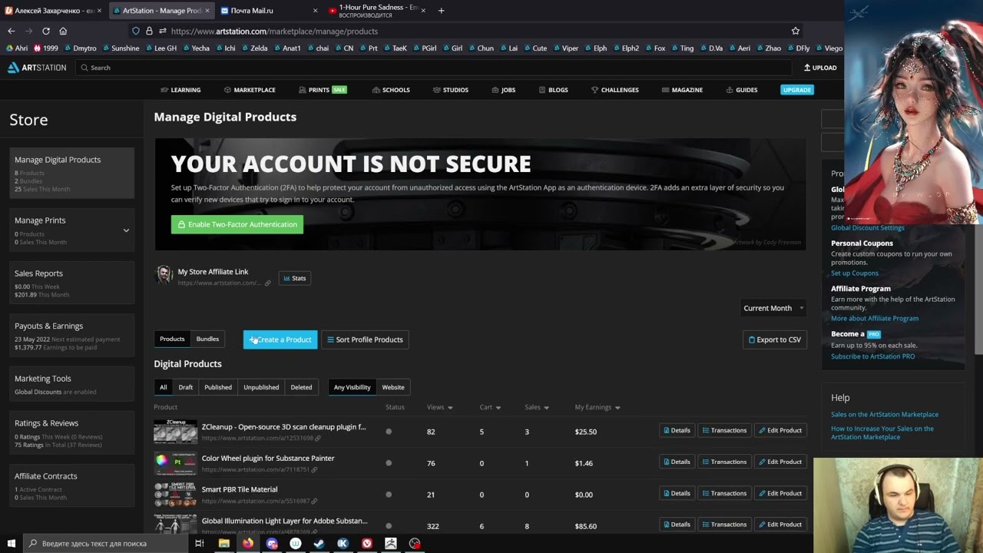983x553 pixels.
Task: Edit the Color Wheel plugin product
Action: [x=780, y=462]
